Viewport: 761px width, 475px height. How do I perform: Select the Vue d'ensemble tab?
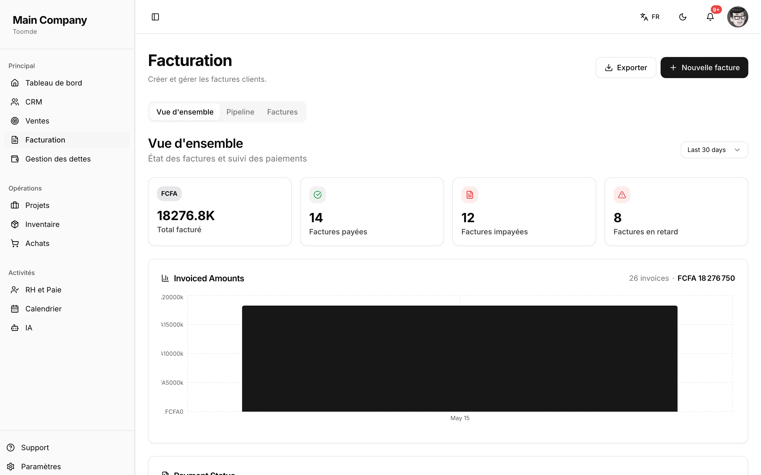tap(185, 112)
